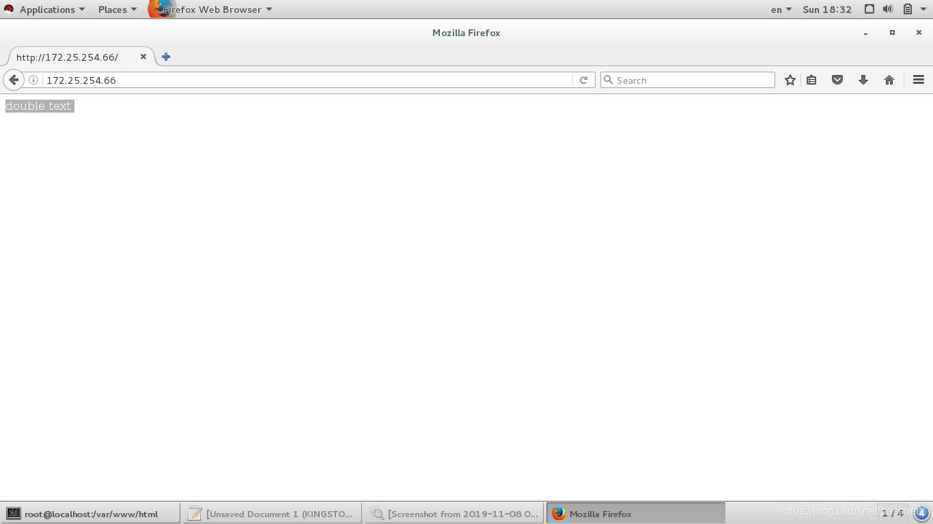Switch to Screenshot image viewer window
This screenshot has width=933, height=524.
[x=454, y=514]
